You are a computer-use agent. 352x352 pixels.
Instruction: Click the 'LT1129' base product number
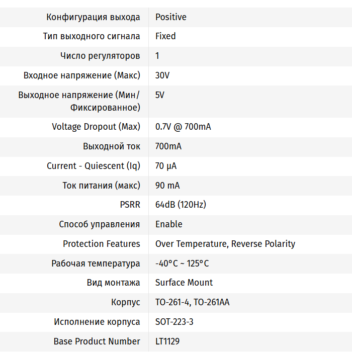click(x=167, y=341)
